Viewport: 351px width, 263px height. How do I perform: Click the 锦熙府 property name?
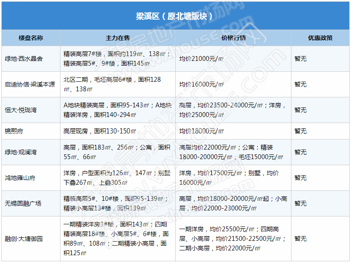coord(14,131)
